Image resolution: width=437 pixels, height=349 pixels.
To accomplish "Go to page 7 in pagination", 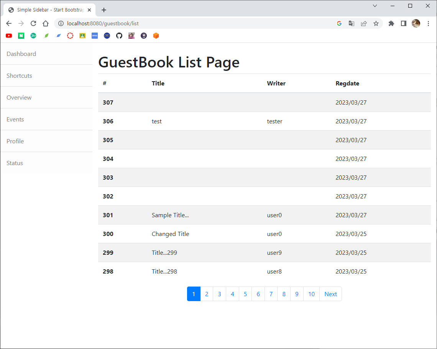I will click(271, 294).
